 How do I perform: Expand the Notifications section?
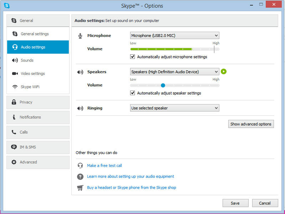coord(38,117)
